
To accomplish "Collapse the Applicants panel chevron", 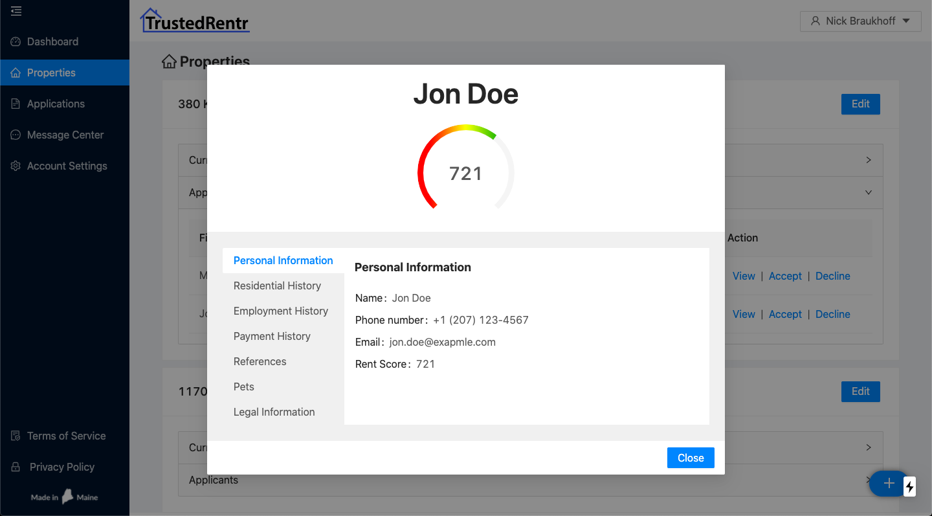I will click(869, 192).
